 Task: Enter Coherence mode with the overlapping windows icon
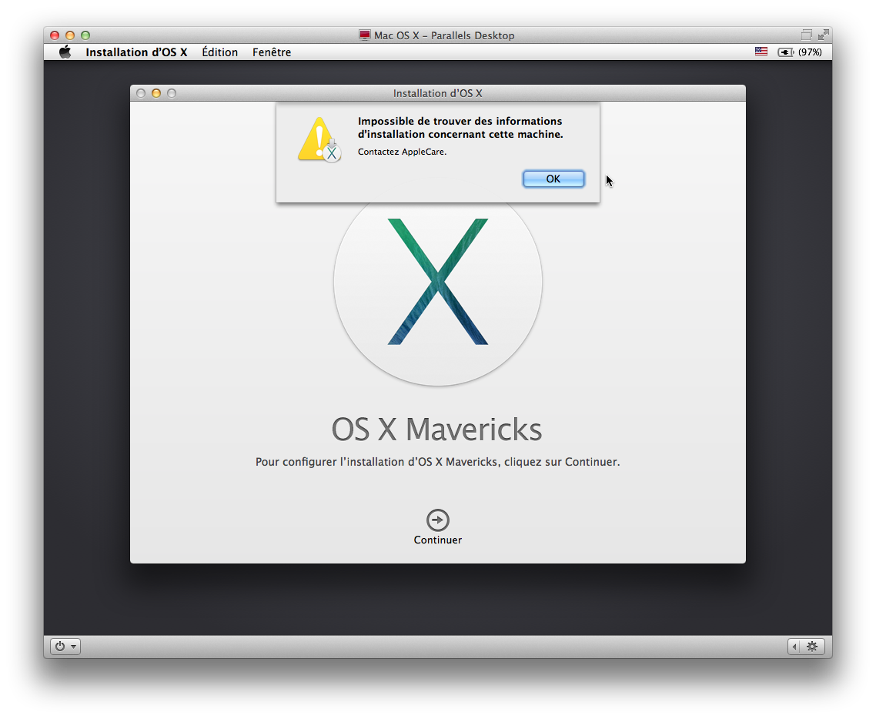tap(806, 35)
